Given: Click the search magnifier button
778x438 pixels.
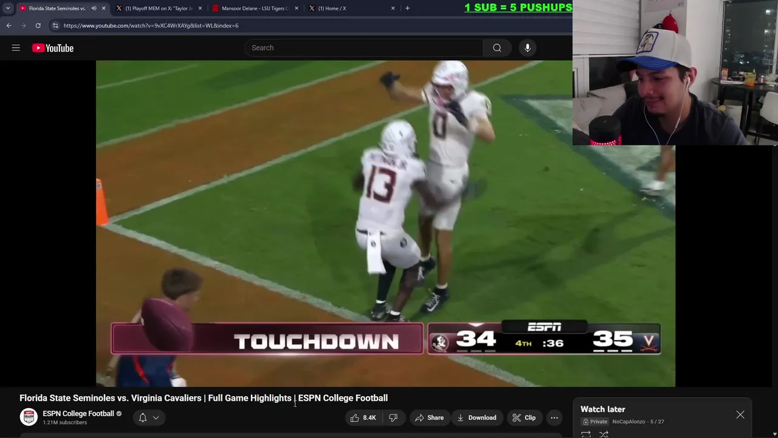Looking at the screenshot, I should point(497,48).
